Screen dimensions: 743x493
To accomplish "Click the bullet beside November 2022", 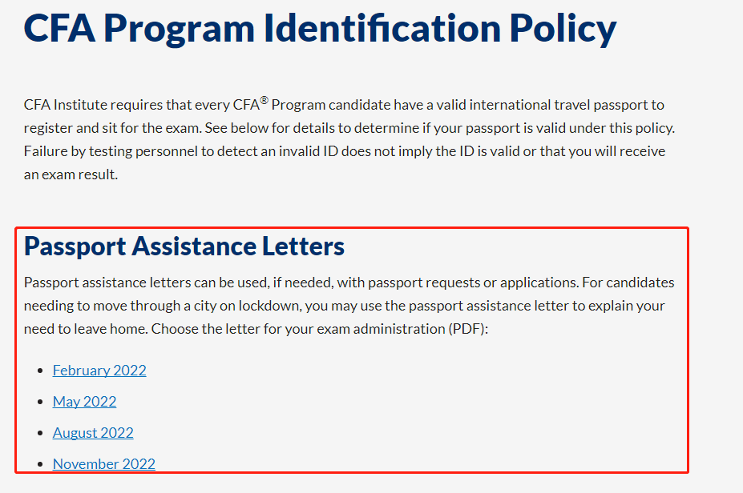I will click(40, 465).
